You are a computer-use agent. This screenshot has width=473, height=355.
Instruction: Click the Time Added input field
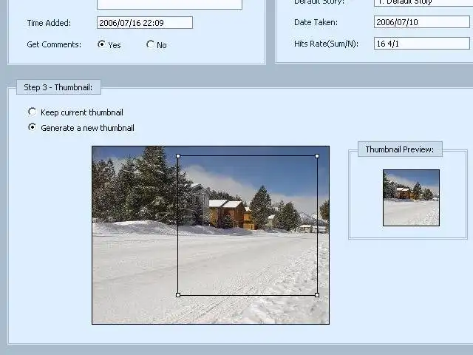(x=145, y=23)
